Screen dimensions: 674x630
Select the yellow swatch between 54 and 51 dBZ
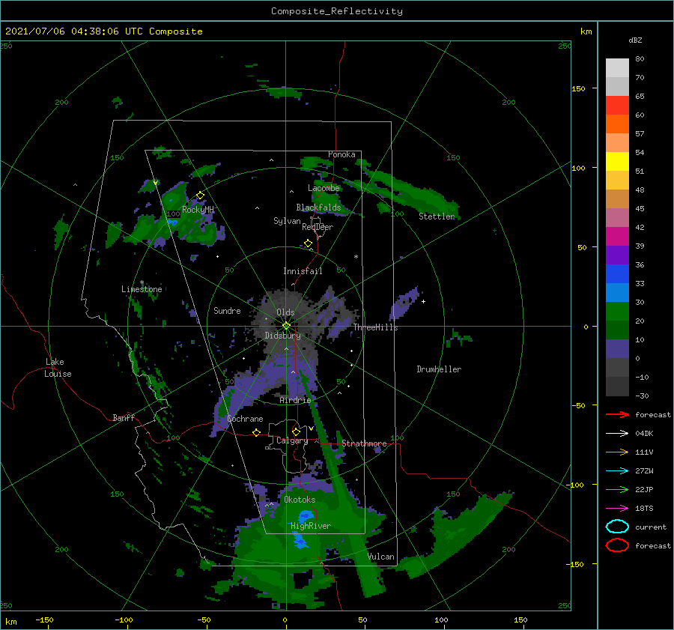[x=617, y=162]
